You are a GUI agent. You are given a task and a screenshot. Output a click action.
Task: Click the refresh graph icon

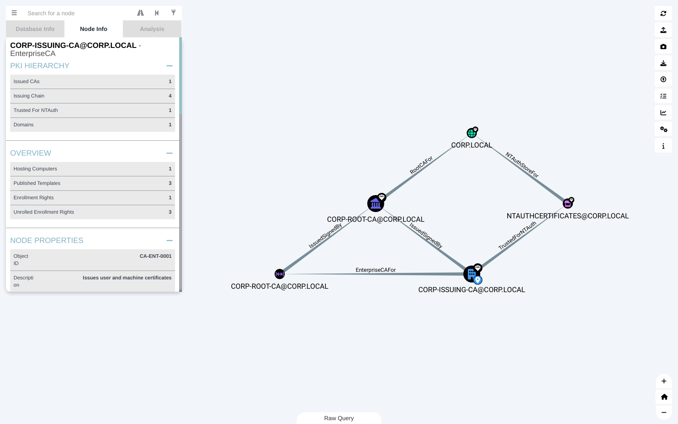[x=663, y=13]
